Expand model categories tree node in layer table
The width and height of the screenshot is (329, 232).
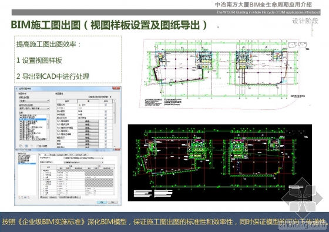42,171
